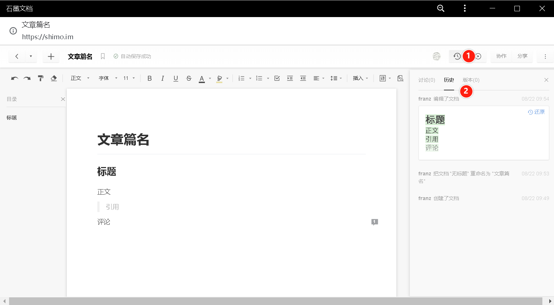
Task: Click the 协作 collaborate button
Action: (x=501, y=56)
